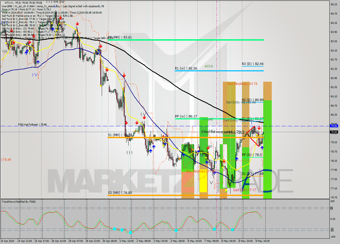The height and width of the screenshot is (244, 340).
Task: Click the 83.55 value on price scale
Action: click(334, 41)
